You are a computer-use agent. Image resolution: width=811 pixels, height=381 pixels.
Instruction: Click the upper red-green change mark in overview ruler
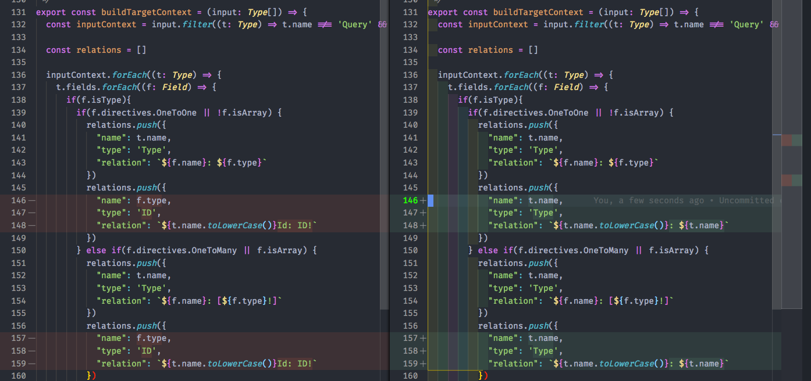click(792, 141)
